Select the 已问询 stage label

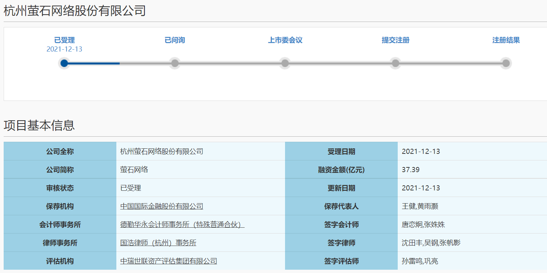coord(175,40)
